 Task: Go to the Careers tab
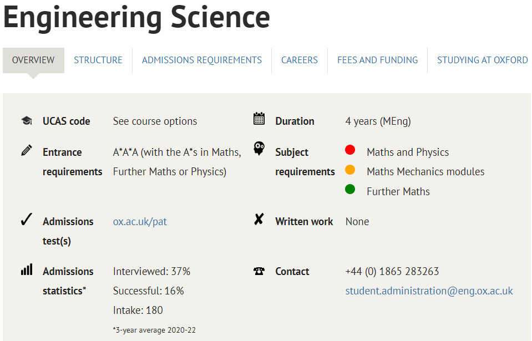(x=300, y=60)
